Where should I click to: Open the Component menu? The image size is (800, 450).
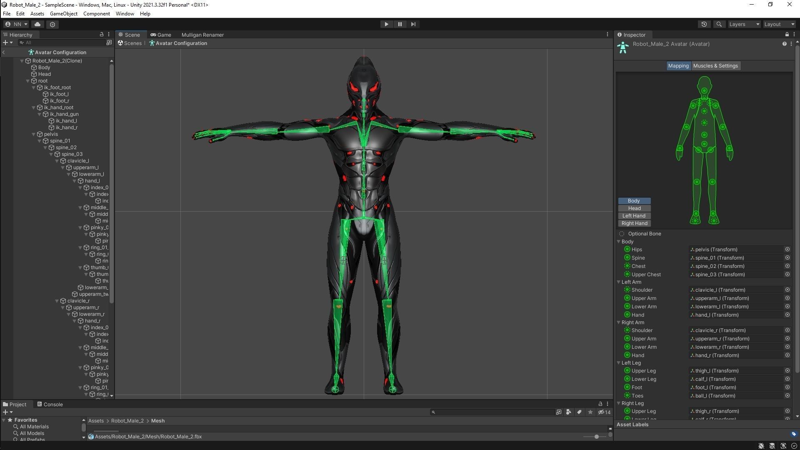coord(97,14)
